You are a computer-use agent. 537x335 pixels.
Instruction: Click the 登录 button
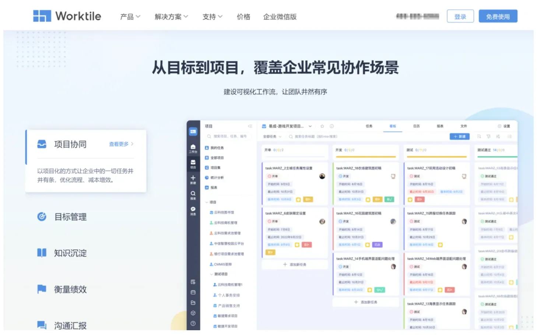tap(460, 16)
